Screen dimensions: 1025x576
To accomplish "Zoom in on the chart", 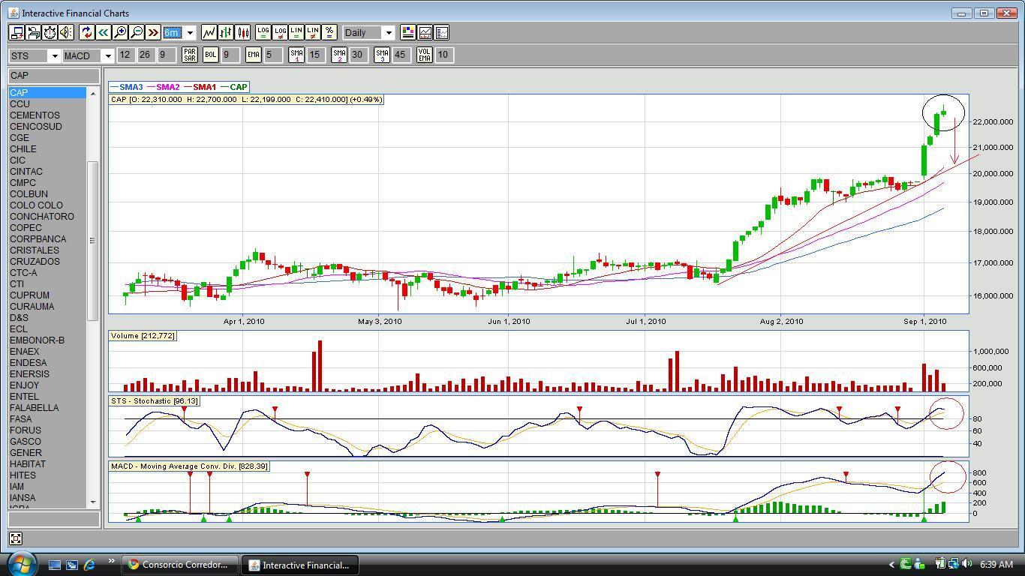I will pos(119,32).
